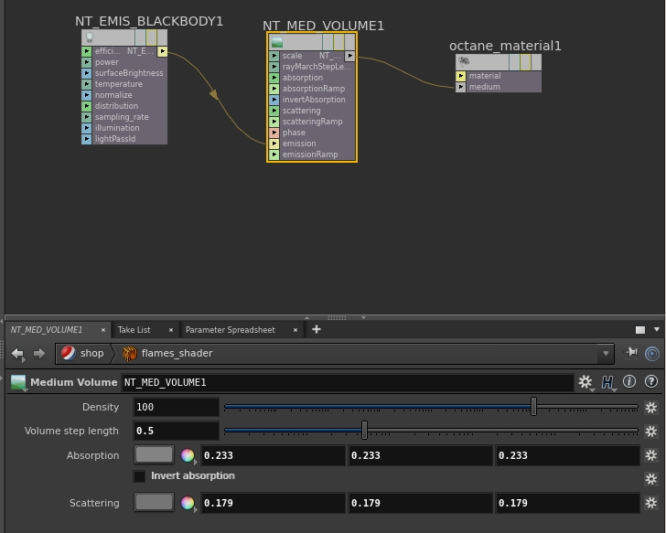Switch to the Parameter Spreadsheet tab

coord(231,330)
